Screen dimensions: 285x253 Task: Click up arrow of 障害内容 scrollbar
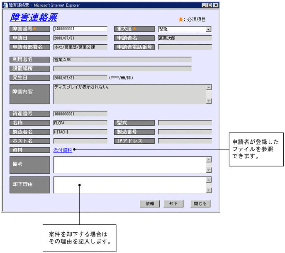[x=209, y=87]
